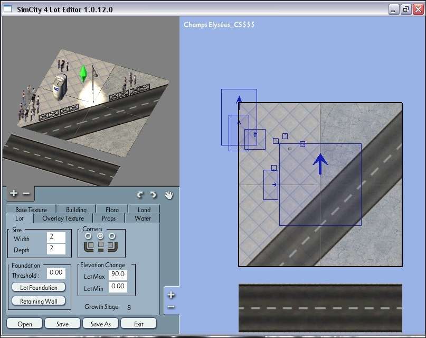Viewport: 426px width, 338px height.
Task: Select the right corner type radio button
Action: [x=112, y=236]
